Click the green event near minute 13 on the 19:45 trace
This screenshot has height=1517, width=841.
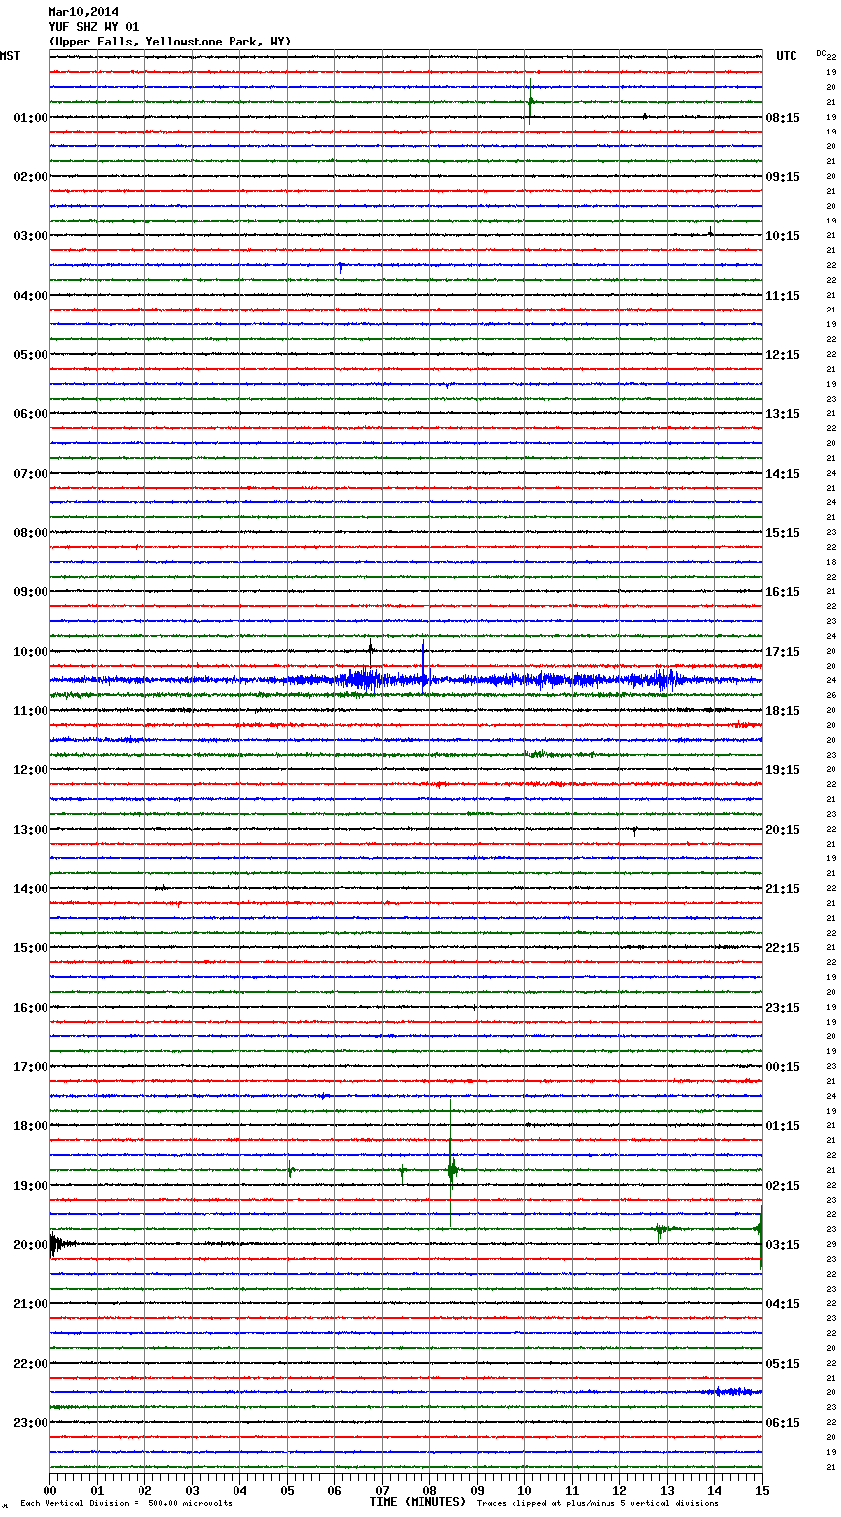(661, 1229)
